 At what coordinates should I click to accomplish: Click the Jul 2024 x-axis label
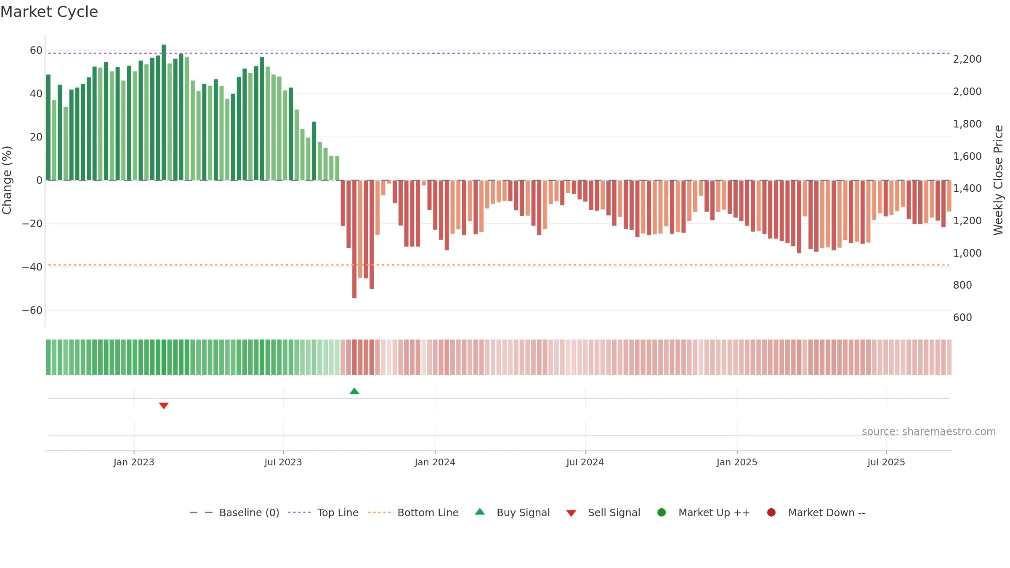585,462
